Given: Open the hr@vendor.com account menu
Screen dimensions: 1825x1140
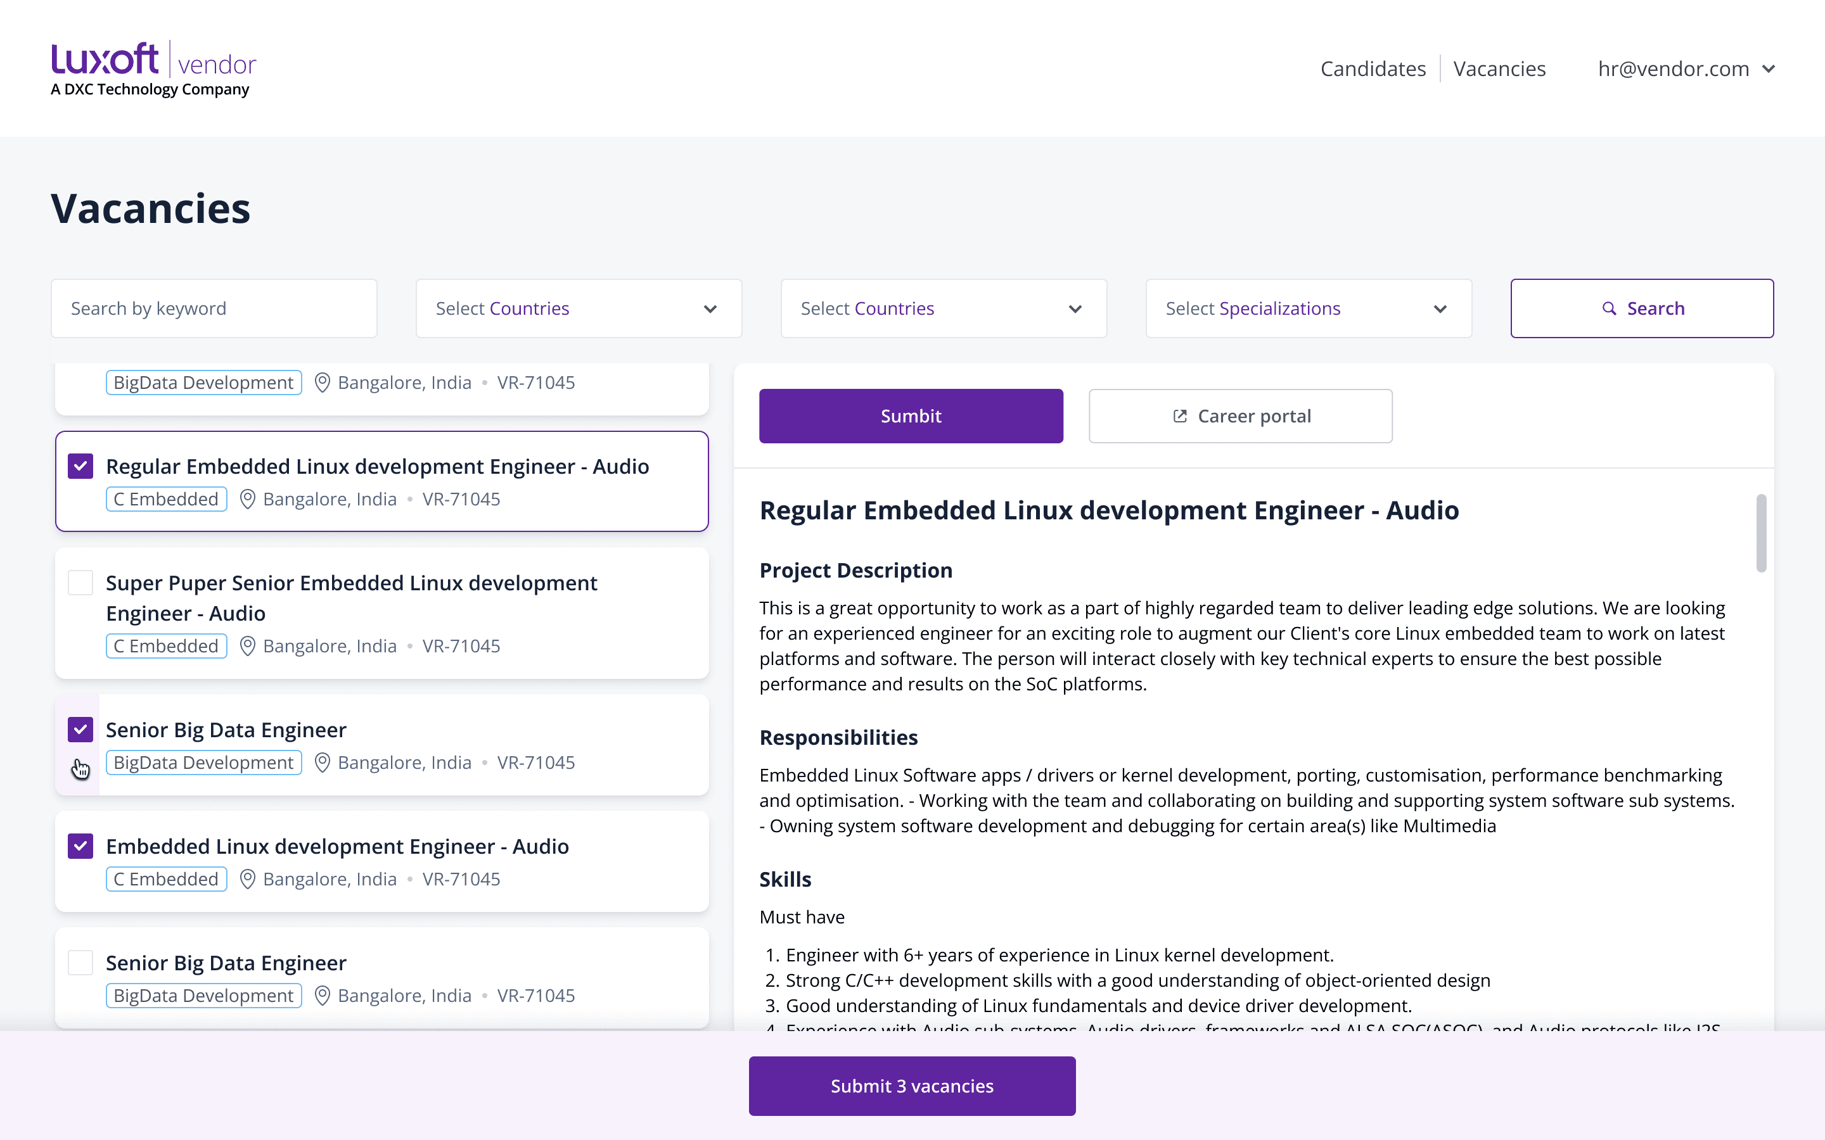Looking at the screenshot, I should pos(1686,68).
